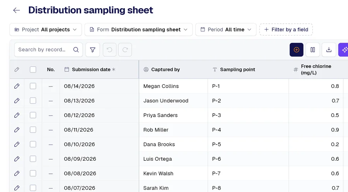Open the purple AI sparkle button

point(343,50)
